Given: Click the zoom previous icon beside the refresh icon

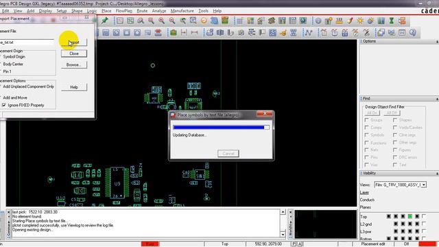Looking at the screenshot, I should pyautogui.click(x=183, y=21).
